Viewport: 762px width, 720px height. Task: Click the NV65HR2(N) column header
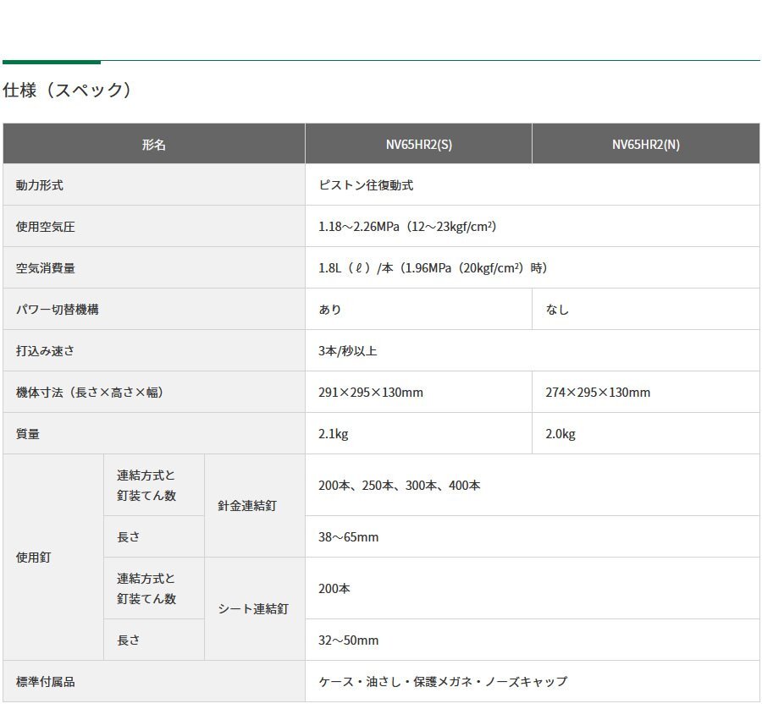tap(645, 144)
